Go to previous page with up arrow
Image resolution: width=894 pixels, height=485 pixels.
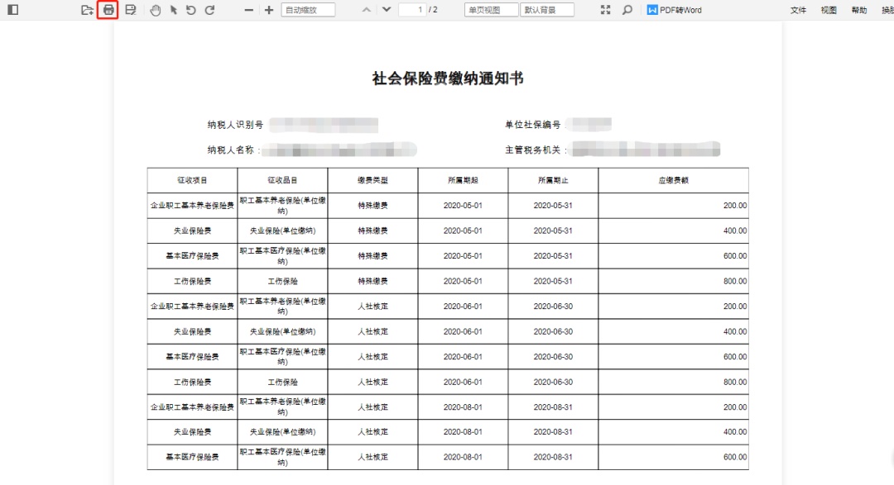[x=367, y=10]
